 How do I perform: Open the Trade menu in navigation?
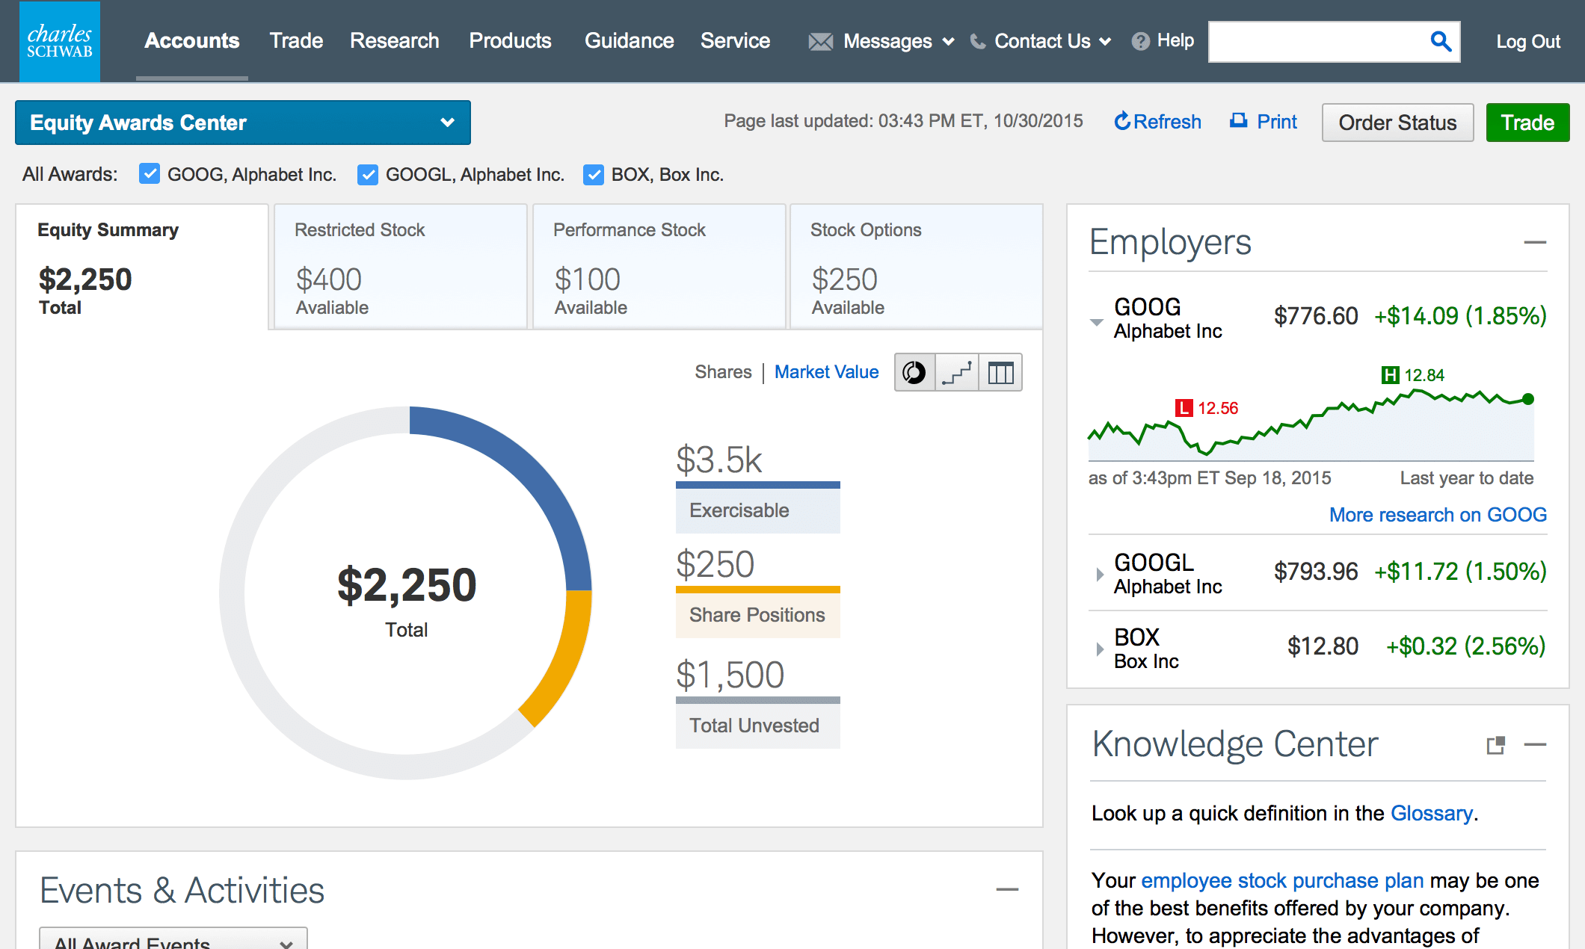[x=296, y=41]
